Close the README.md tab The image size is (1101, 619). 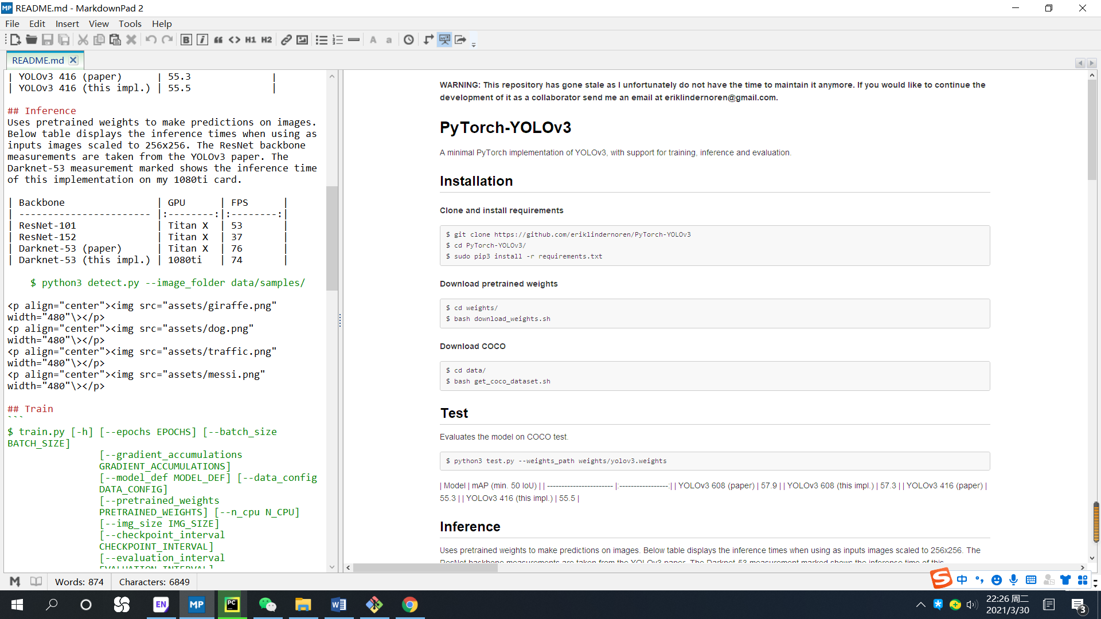pyautogui.click(x=73, y=60)
